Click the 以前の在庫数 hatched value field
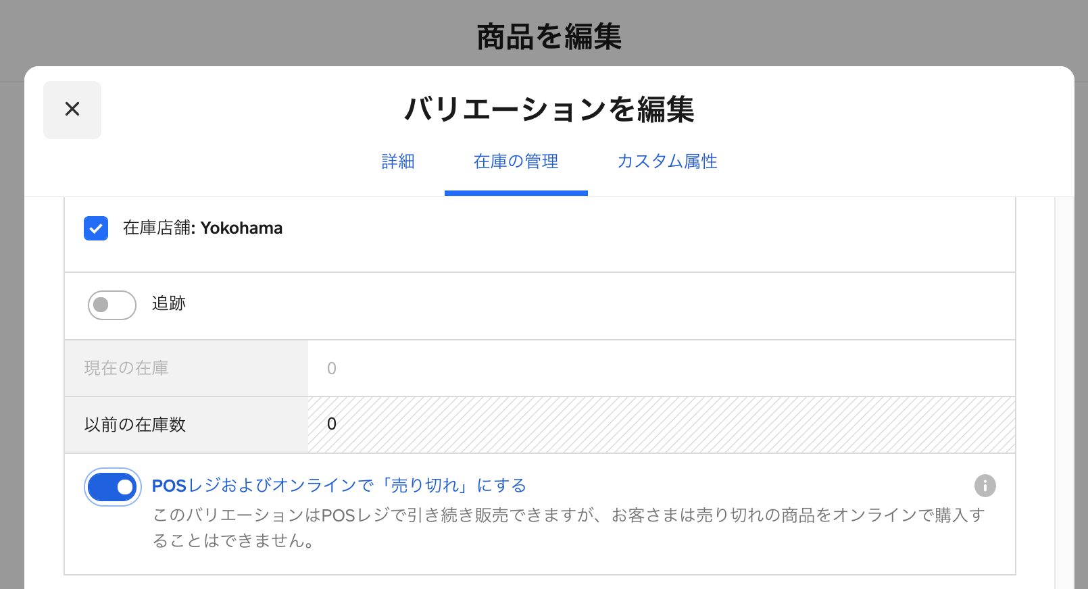The height and width of the screenshot is (589, 1088). [661, 425]
